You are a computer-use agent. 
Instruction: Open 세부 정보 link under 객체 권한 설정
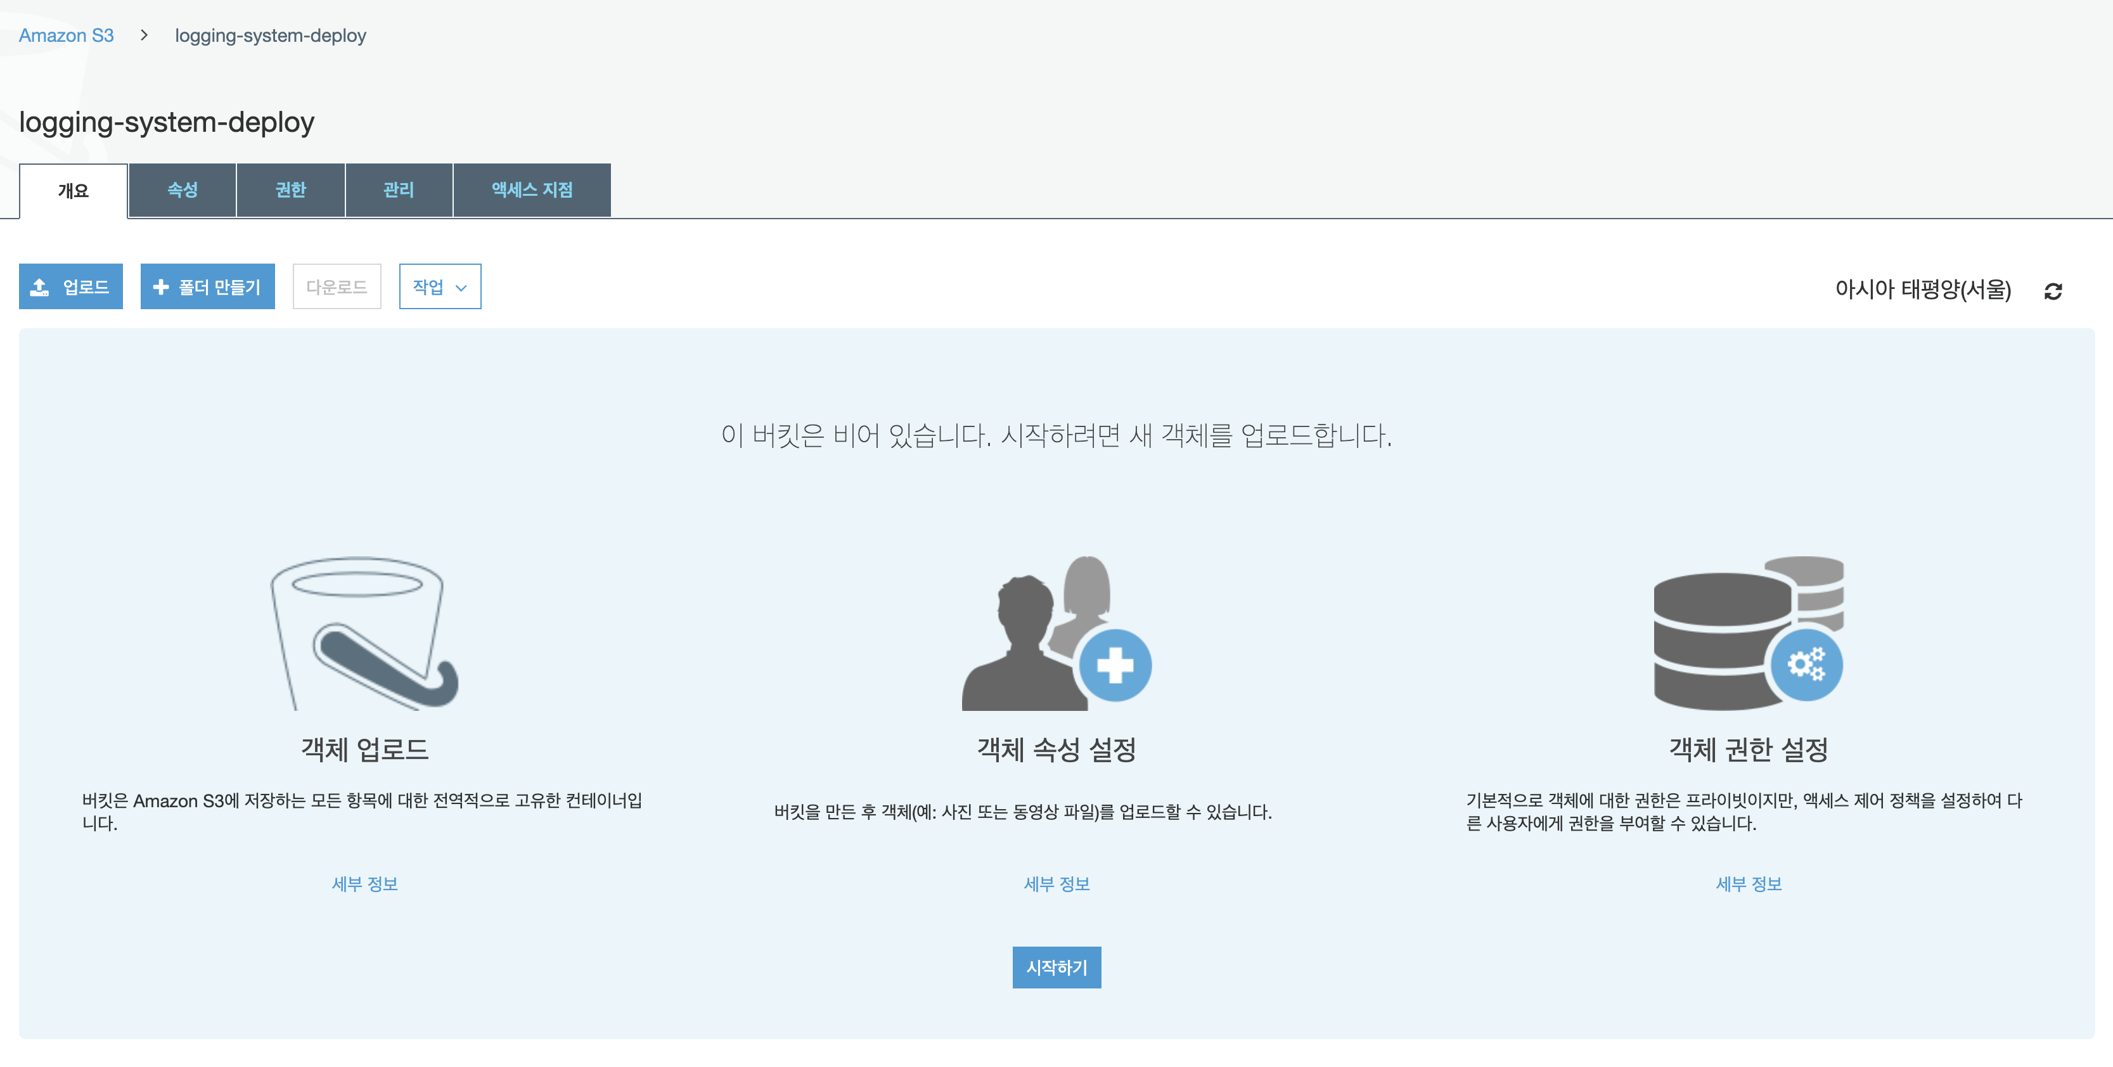(x=1748, y=884)
